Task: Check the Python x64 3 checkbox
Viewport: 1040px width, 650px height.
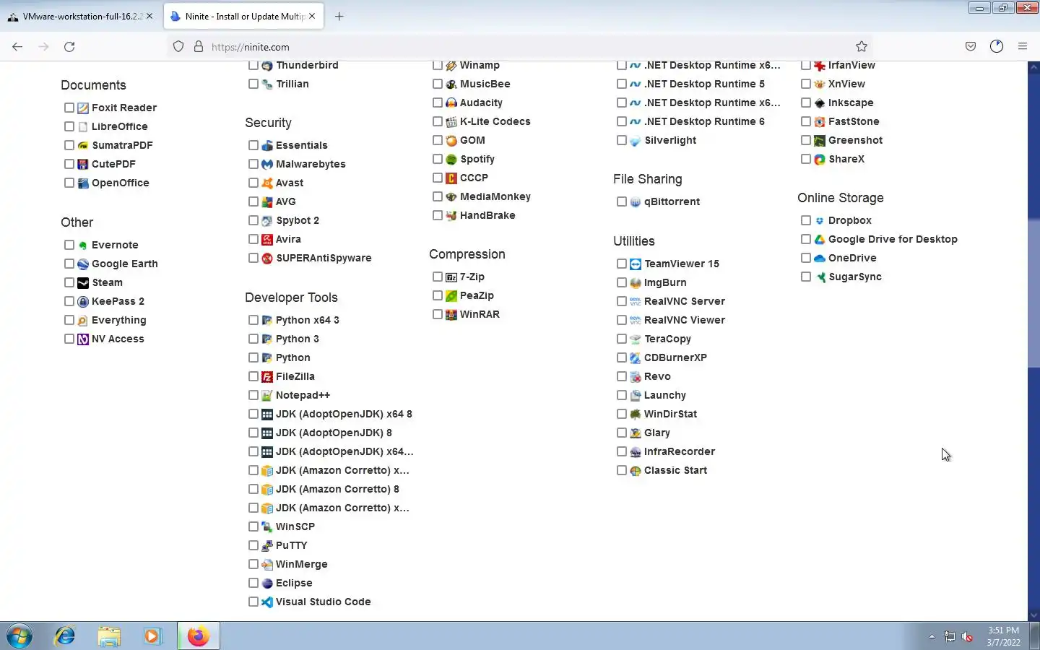Action: pos(253,320)
